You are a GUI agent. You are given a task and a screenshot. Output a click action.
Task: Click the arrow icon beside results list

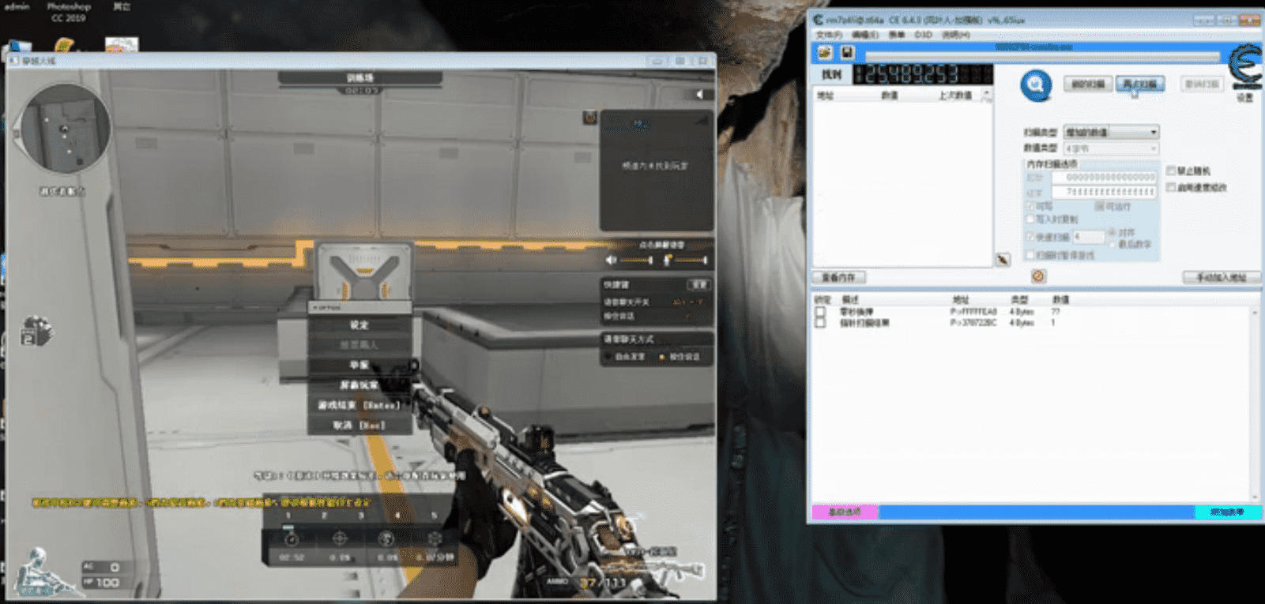(1003, 260)
